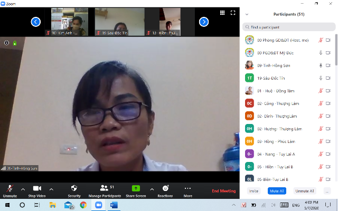Viewport: 338px width, 211px height.
Task: Toggle microphone for 09-Tình-Hồng Sơn
Action: tap(321, 65)
